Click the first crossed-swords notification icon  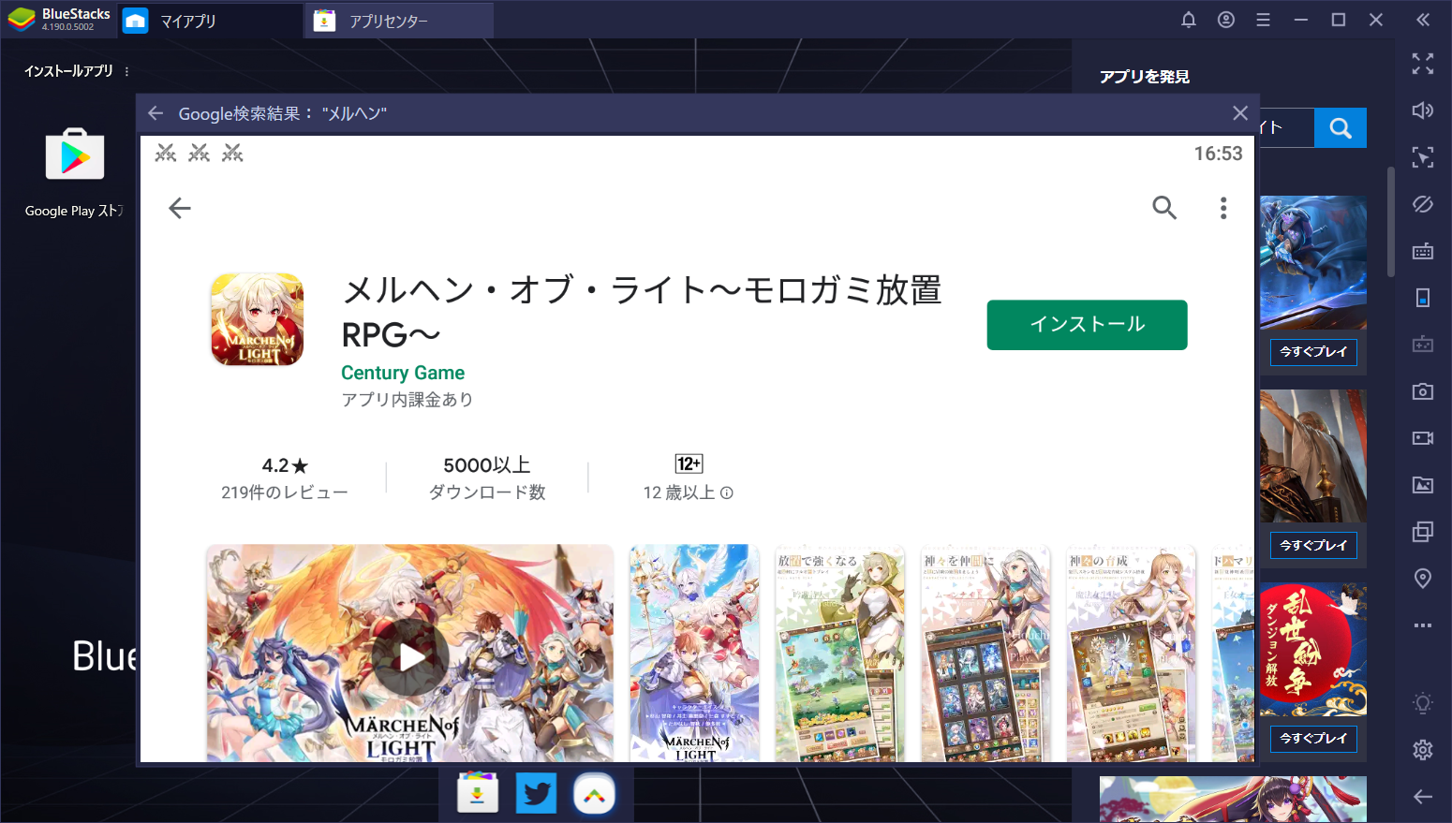point(166,153)
